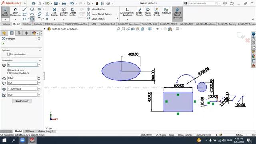Image resolution: width=256 pixels, height=144 pixels.
Task: Open the Motion Study 1 tab
Action: [45, 132]
